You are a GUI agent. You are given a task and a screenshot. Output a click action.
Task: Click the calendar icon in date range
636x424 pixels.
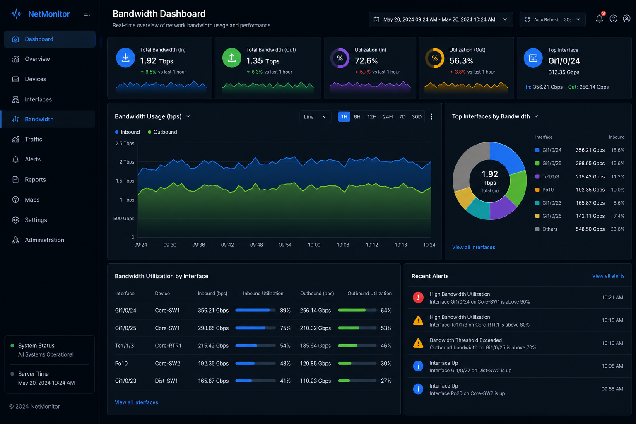376,19
